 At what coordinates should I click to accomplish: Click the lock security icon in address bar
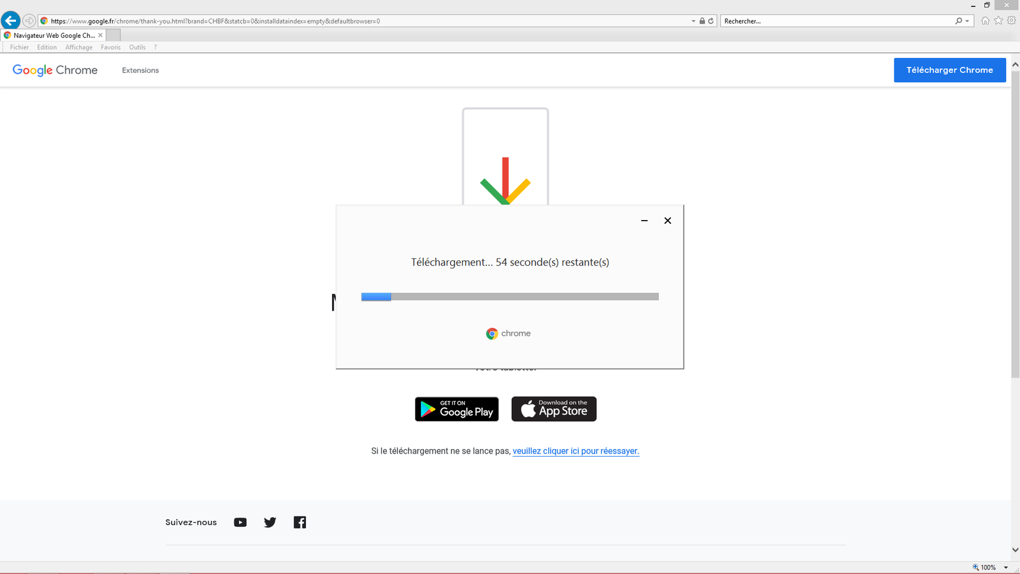(702, 21)
